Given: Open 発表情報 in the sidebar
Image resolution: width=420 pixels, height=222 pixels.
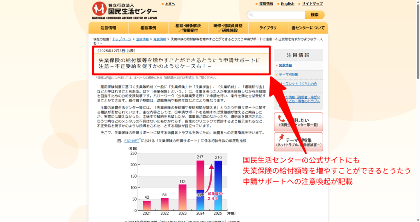Looking at the screenshot, I should (x=285, y=65).
